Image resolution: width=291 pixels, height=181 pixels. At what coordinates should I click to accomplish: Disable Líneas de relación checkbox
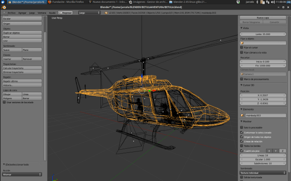(x=241, y=141)
